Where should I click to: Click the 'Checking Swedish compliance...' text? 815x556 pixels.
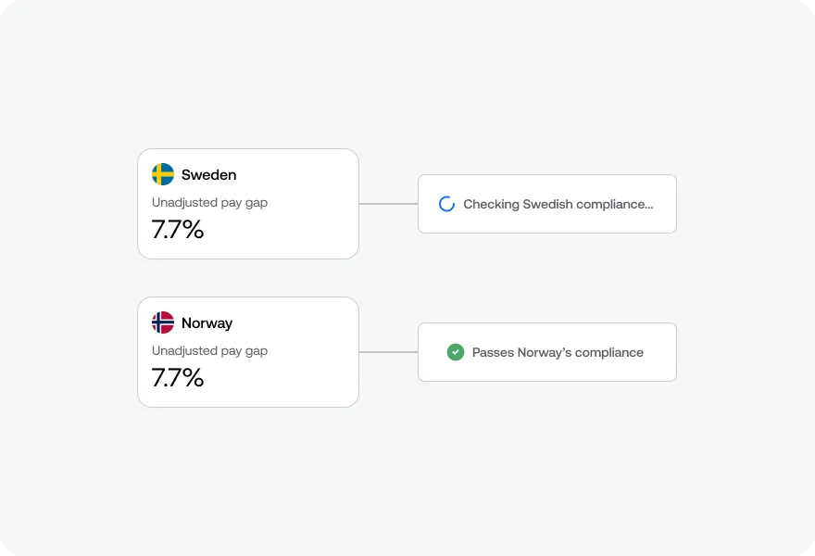[x=558, y=205]
